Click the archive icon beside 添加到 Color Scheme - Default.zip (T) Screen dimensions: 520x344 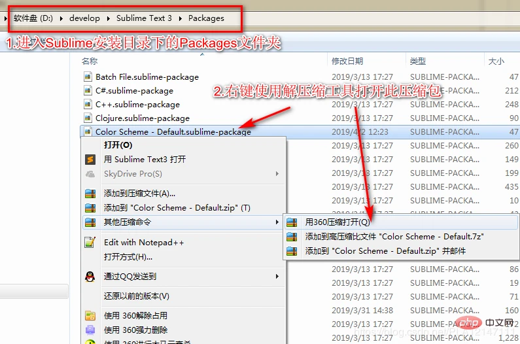coord(90,208)
